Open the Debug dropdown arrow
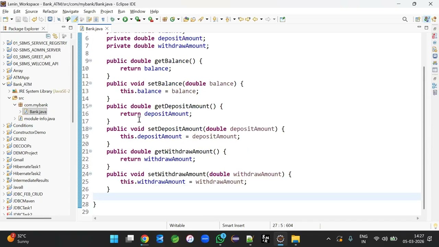This screenshot has height=247, width=439. tap(118, 19)
